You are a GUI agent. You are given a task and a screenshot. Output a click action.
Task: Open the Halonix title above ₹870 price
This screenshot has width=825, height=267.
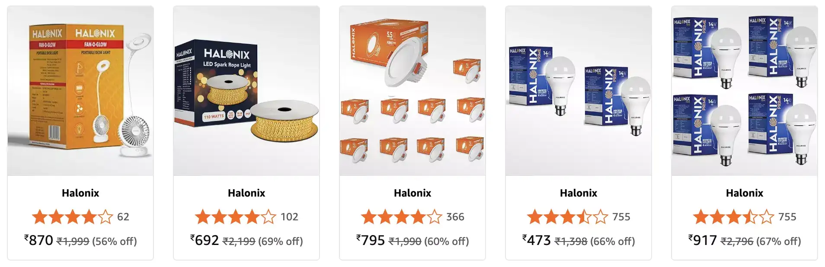[x=80, y=193]
